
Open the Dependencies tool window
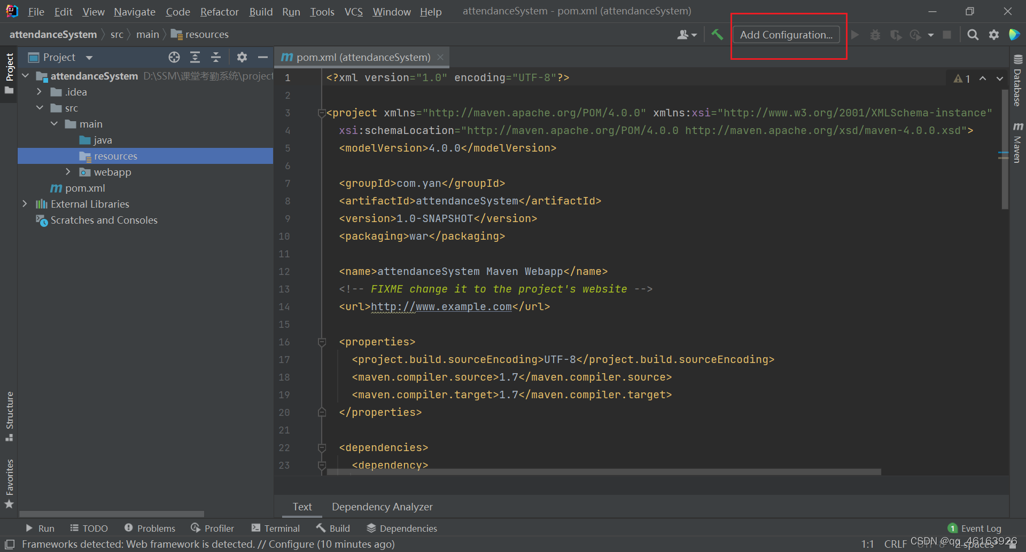[x=402, y=528]
